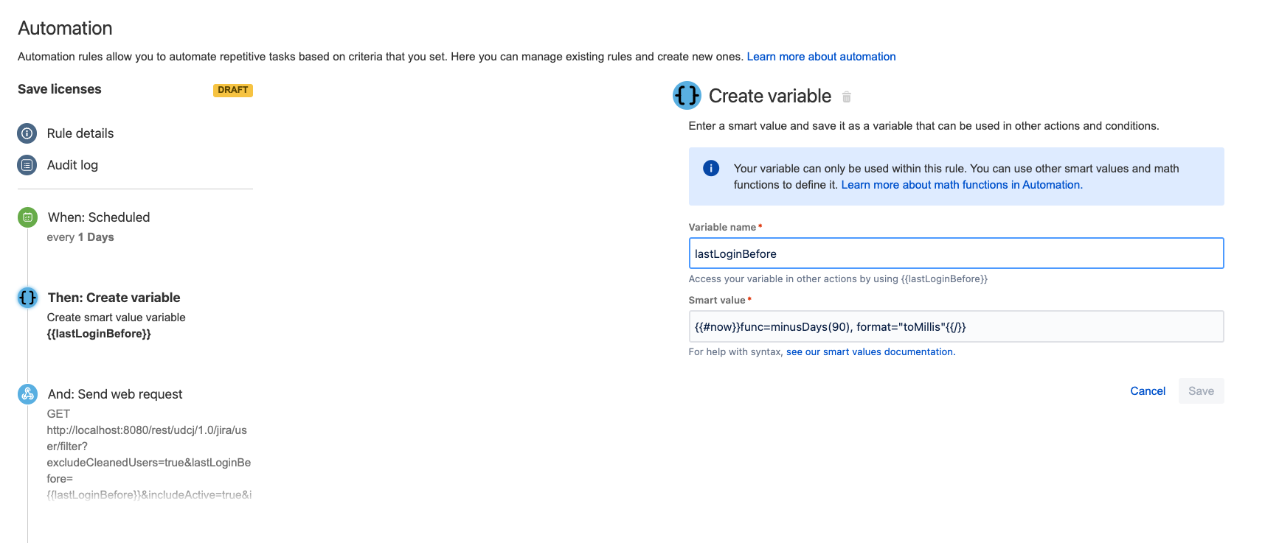The height and width of the screenshot is (543, 1279).
Task: Click the Send web request webhook icon
Action: [x=27, y=394]
